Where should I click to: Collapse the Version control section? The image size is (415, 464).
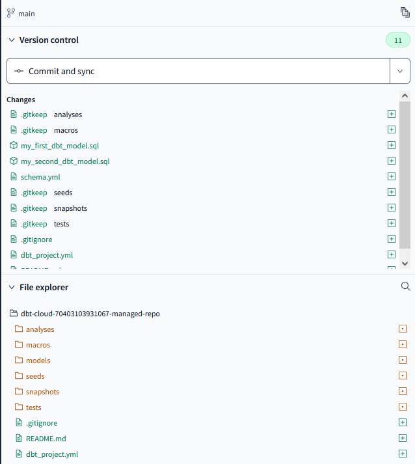pos(11,40)
